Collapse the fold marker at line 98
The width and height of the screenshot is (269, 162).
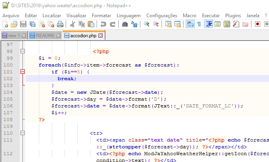coord(22,51)
